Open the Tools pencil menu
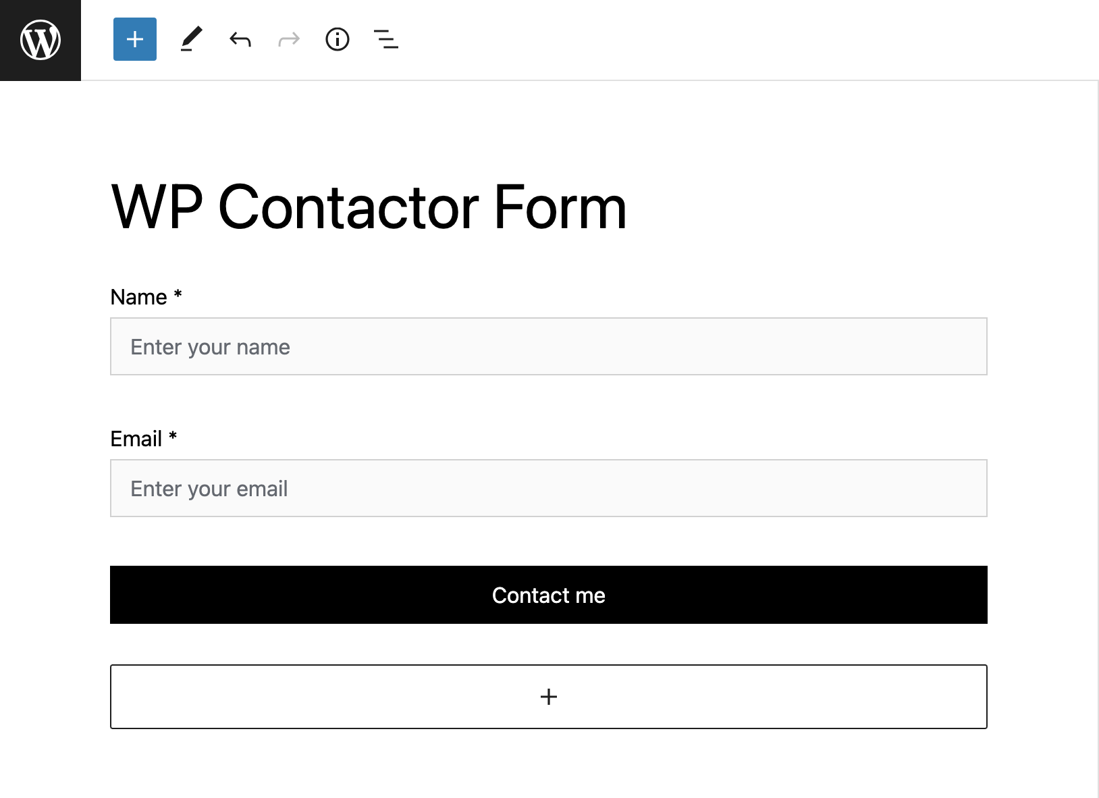Image resolution: width=1099 pixels, height=798 pixels. 191,39
